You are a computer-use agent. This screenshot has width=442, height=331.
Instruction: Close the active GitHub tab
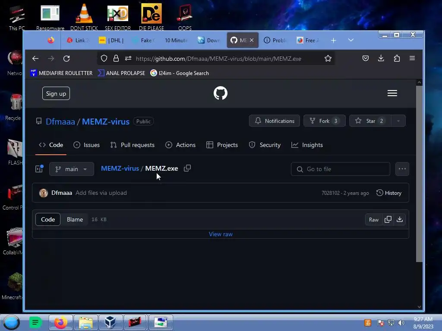(252, 40)
